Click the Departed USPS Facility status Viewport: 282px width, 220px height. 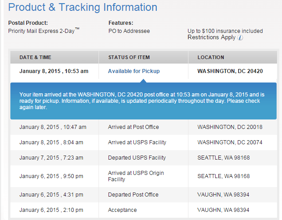(137, 158)
